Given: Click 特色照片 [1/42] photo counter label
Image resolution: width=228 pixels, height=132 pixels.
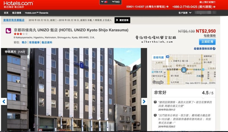Looking at the screenshot, I should point(15,52).
